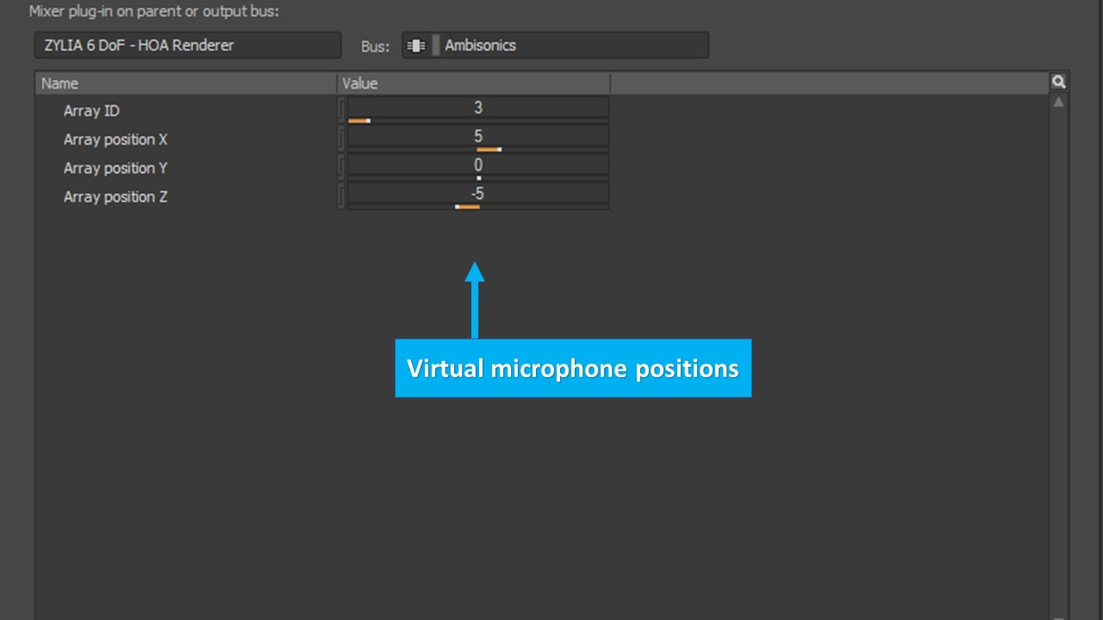Click the scroll up arrow in property list
The width and height of the screenshot is (1103, 620).
(1058, 102)
